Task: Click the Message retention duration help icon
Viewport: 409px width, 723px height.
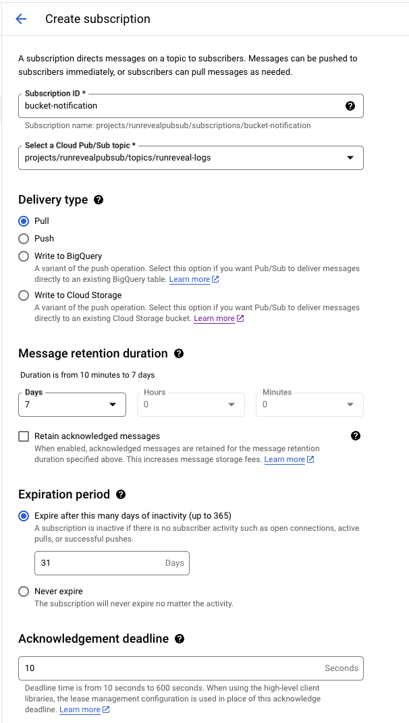Action: tap(178, 353)
